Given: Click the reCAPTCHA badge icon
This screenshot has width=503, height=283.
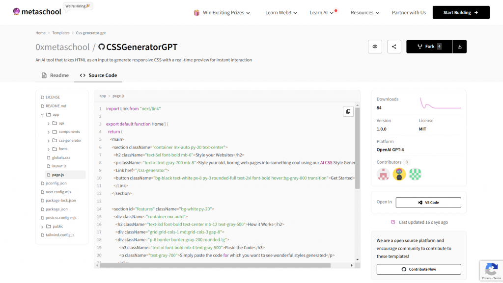Looking at the screenshot, I should pos(491,269).
